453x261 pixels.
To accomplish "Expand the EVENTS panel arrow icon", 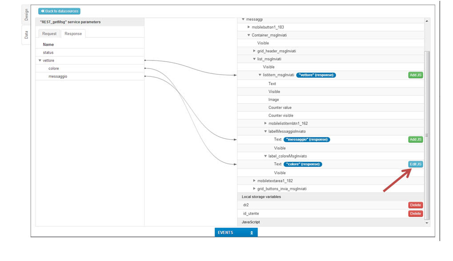I will click(x=252, y=233).
